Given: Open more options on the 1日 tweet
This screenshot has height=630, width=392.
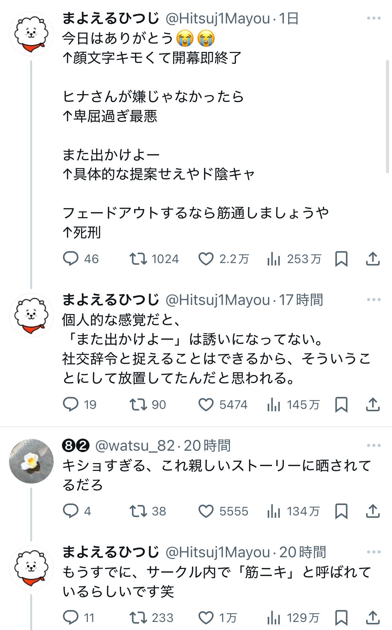Looking at the screenshot, I should pos(374,18).
